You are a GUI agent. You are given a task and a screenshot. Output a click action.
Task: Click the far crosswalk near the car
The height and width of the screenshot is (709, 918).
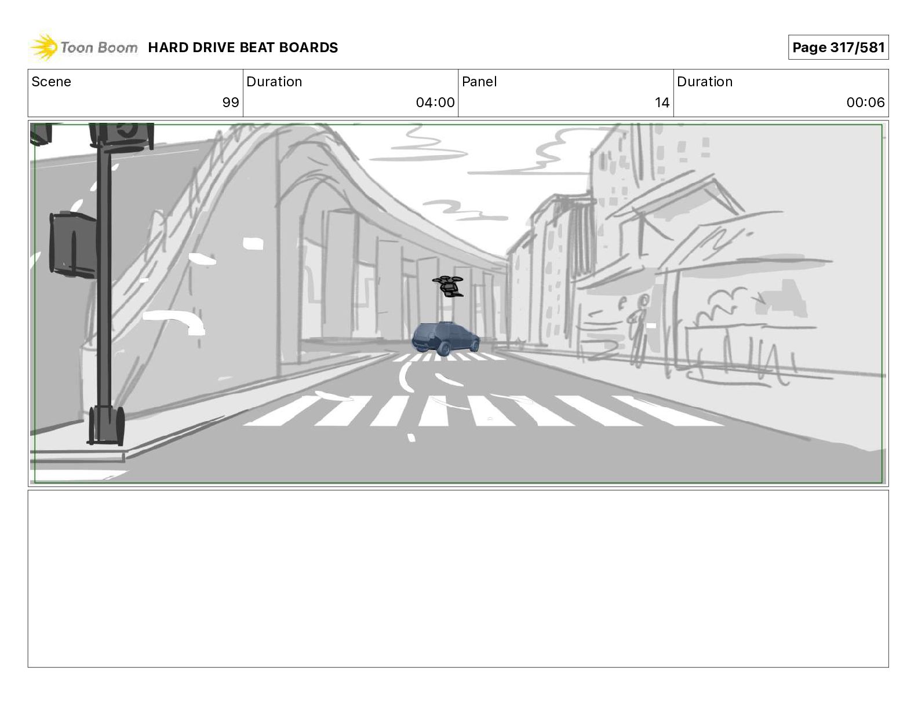(x=446, y=357)
